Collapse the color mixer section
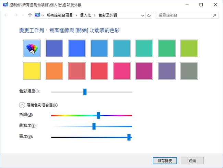This screenshot has height=168, width=223. pyautogui.click(x=22, y=105)
